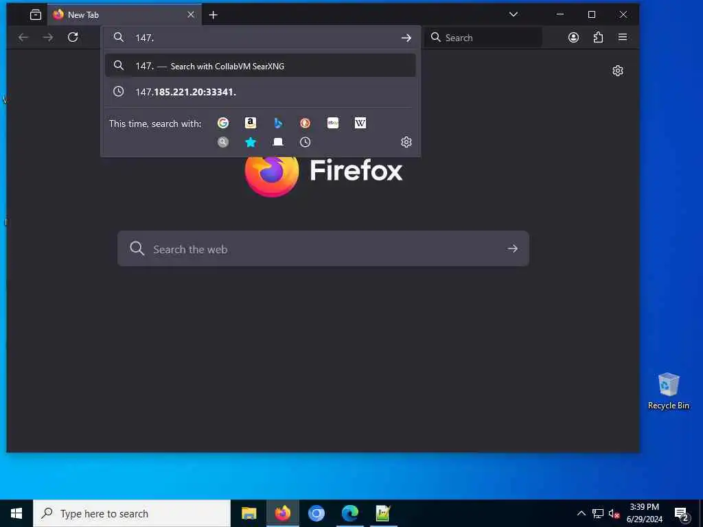Image resolution: width=703 pixels, height=527 pixels.
Task: Submit the Search the web arrow
Action: pyautogui.click(x=512, y=248)
